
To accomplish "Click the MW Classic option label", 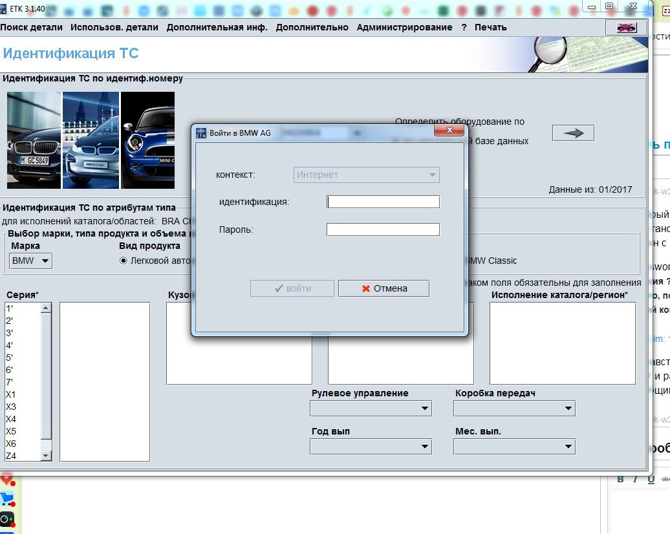I will coord(493,261).
